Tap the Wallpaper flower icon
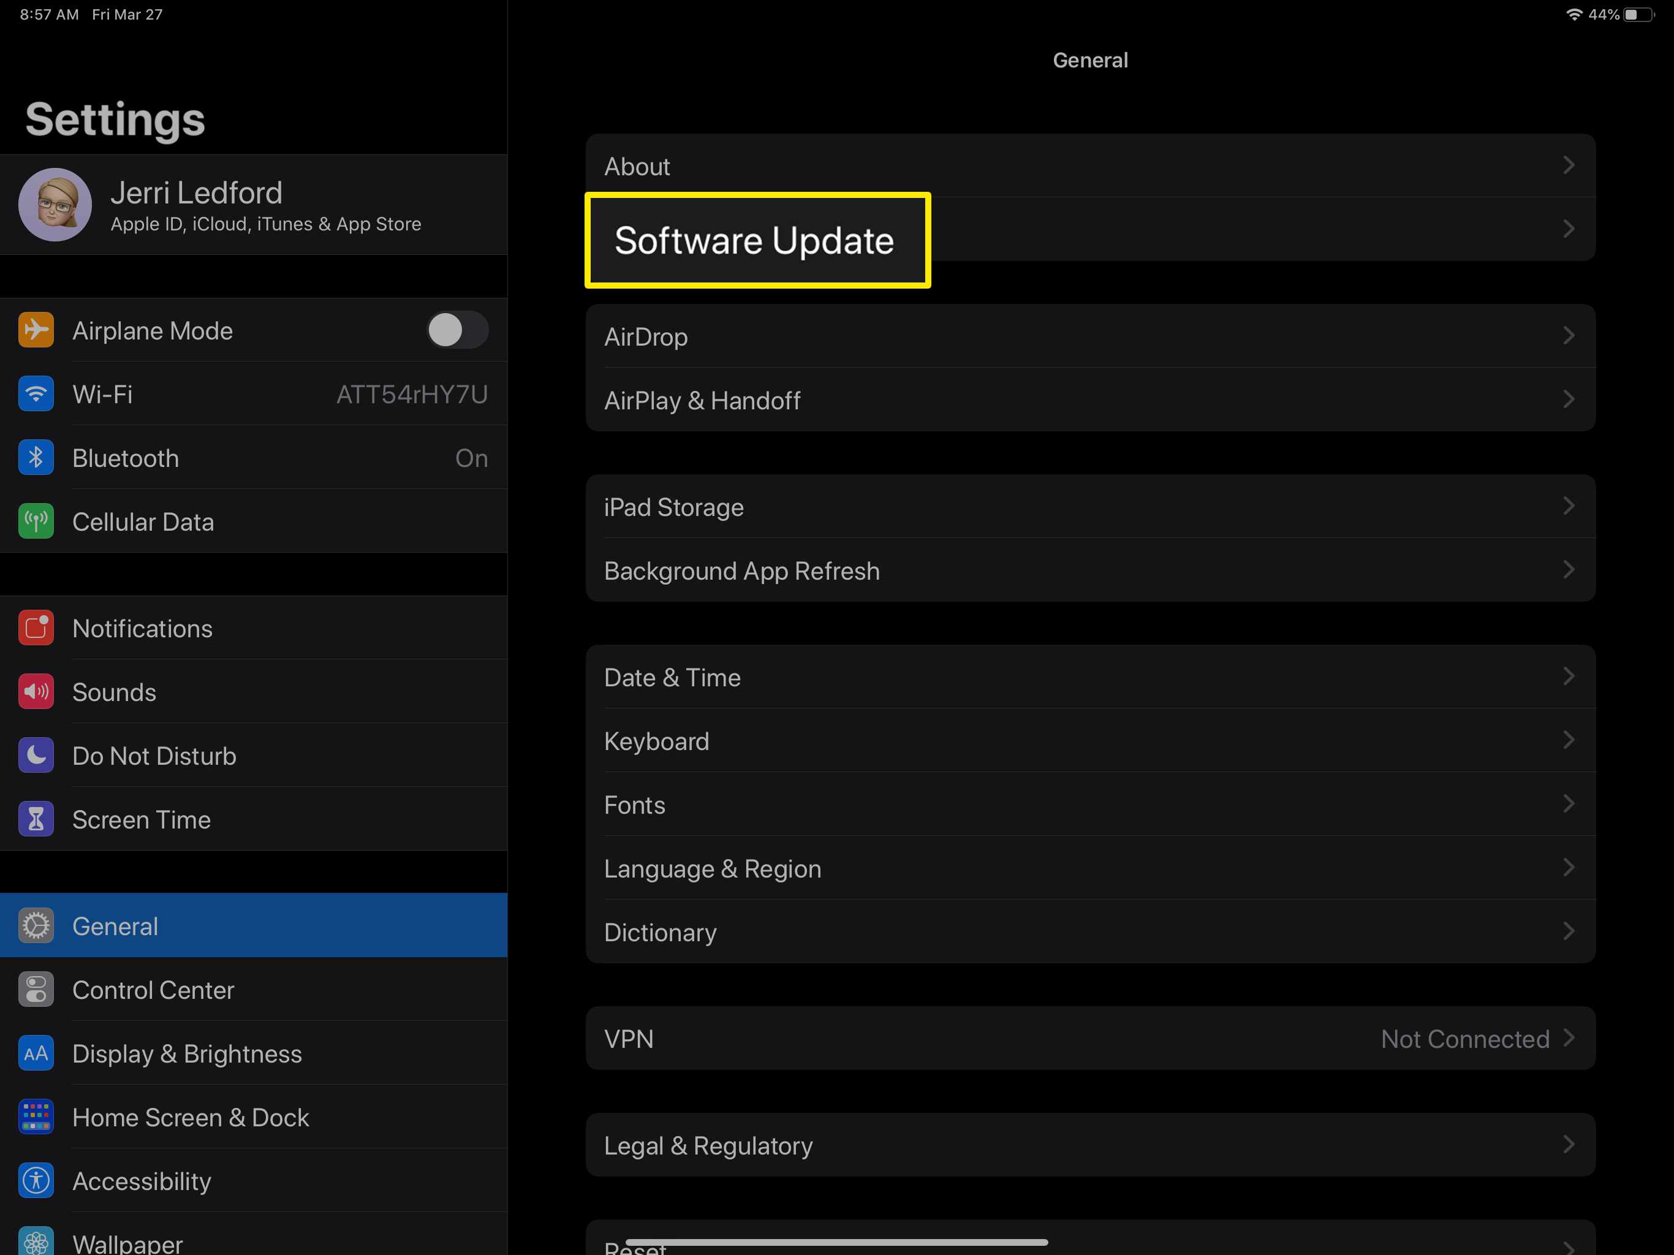The height and width of the screenshot is (1255, 1674). [x=36, y=1241]
